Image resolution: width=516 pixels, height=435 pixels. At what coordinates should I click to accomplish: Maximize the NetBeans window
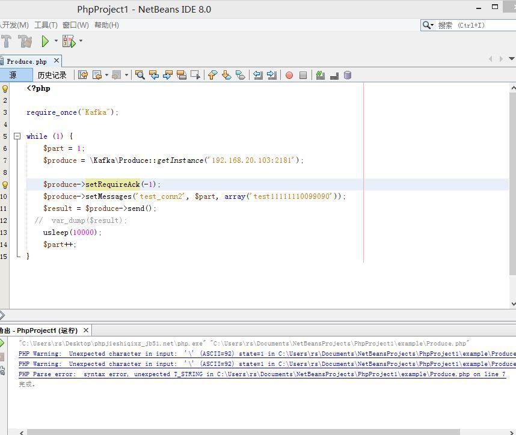click(495, 7)
